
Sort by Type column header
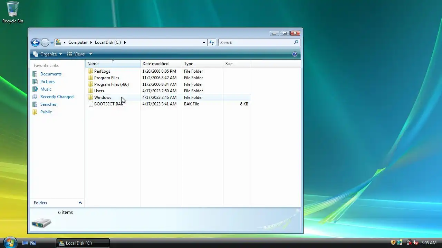coord(203,64)
